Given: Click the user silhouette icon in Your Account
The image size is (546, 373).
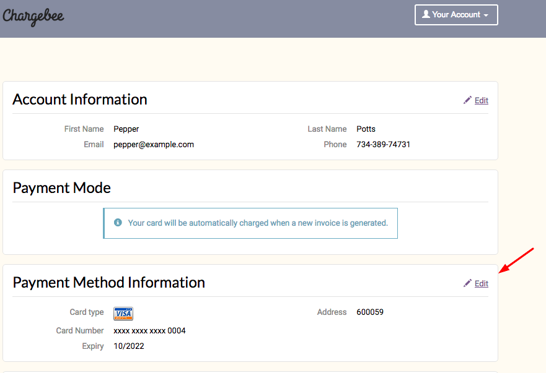Looking at the screenshot, I should [x=426, y=14].
